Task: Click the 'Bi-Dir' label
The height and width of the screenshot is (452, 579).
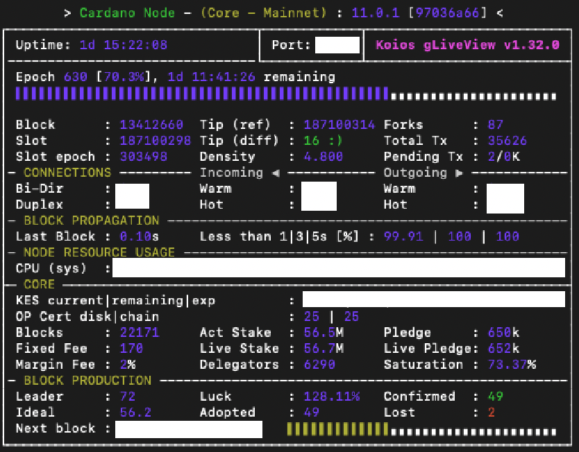Action: (40, 189)
